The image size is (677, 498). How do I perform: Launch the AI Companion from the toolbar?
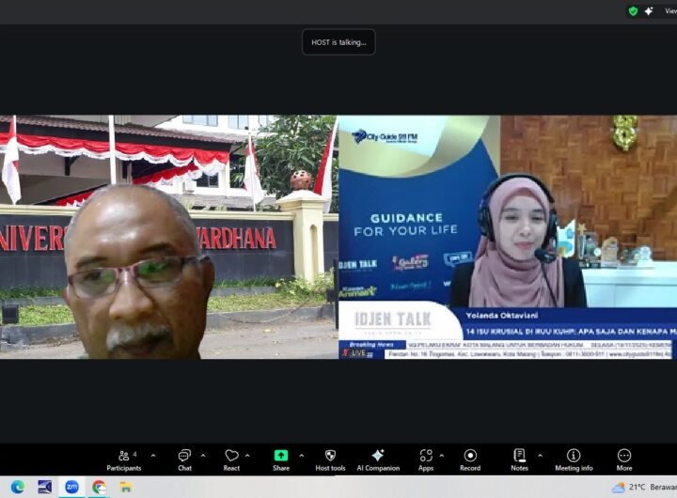click(x=377, y=459)
